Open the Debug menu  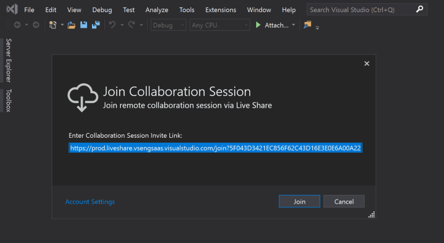click(x=102, y=10)
